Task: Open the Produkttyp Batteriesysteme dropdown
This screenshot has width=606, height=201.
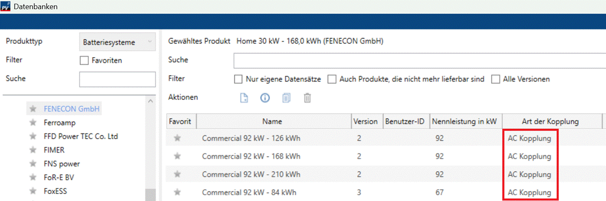Action: point(117,42)
